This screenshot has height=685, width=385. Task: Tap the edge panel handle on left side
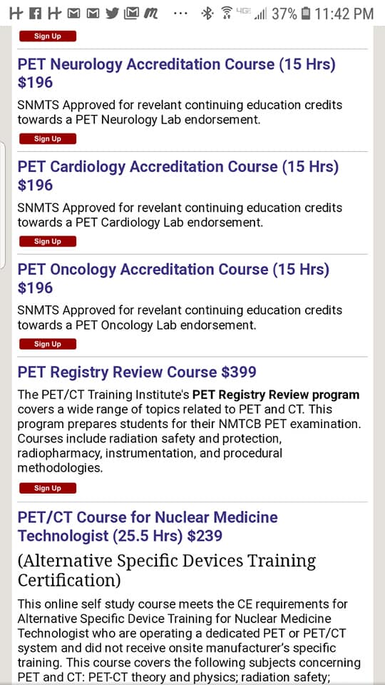coord(2,205)
